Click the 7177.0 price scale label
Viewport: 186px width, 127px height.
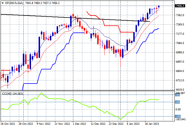(x=180, y=34)
